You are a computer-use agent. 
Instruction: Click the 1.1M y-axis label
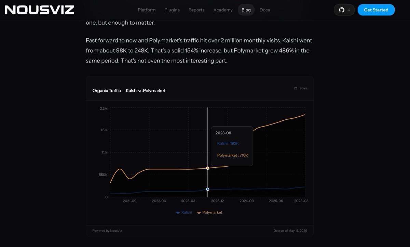[x=104, y=152]
